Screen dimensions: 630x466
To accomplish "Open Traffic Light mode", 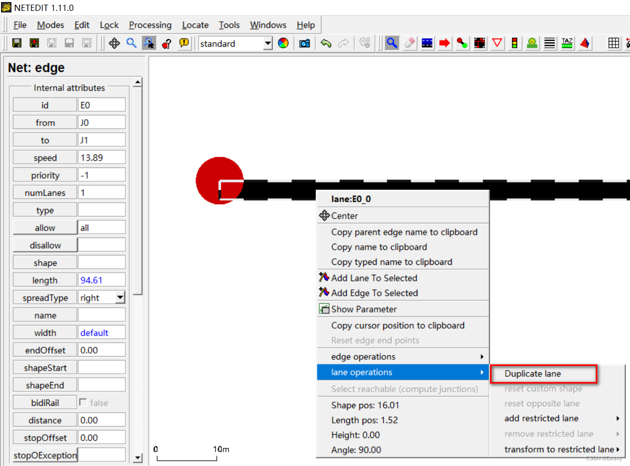I will click(514, 43).
